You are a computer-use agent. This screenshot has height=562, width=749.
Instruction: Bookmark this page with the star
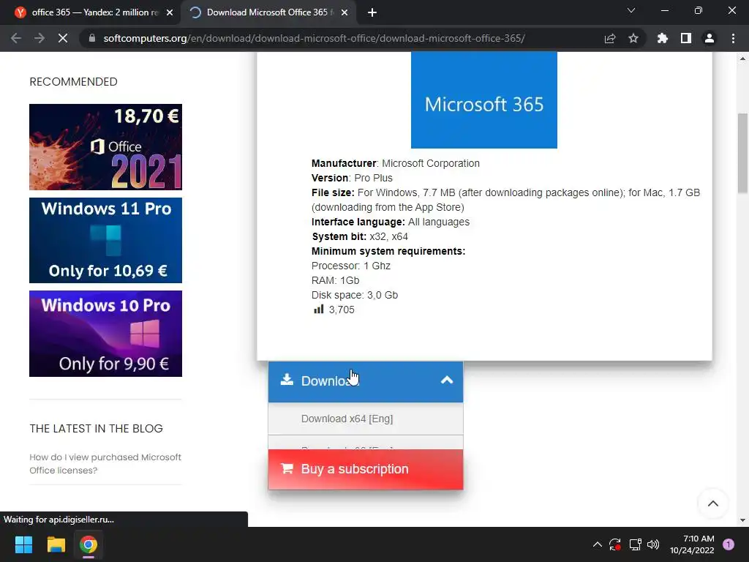pos(633,38)
